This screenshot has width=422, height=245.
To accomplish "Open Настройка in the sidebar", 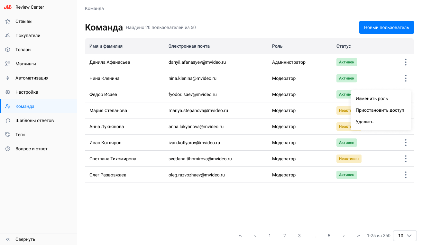I will tap(39, 92).
